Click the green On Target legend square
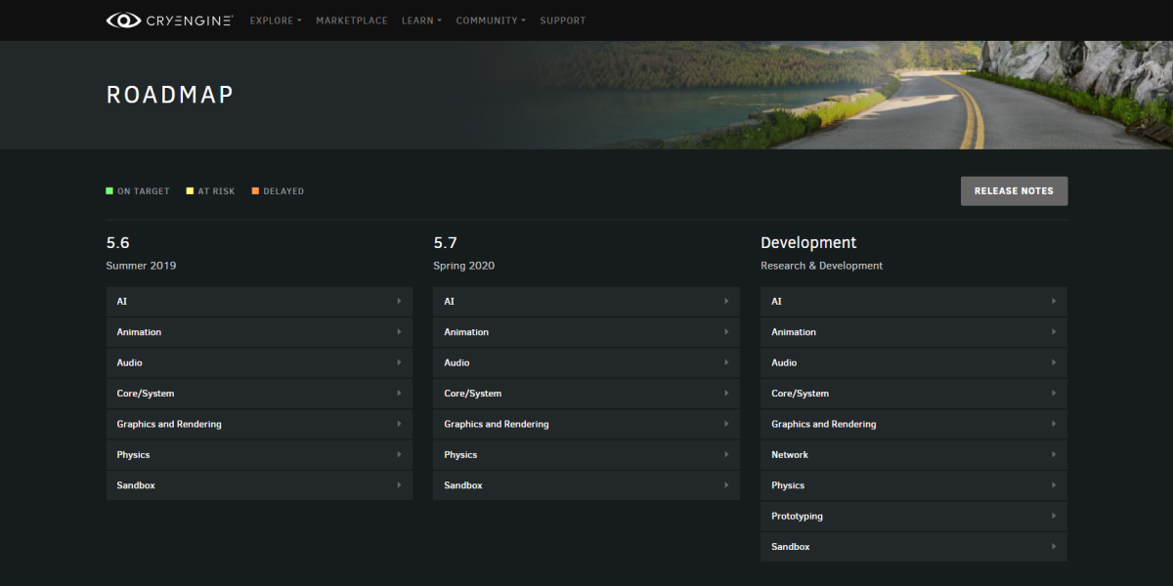The height and width of the screenshot is (586, 1173). tap(109, 191)
